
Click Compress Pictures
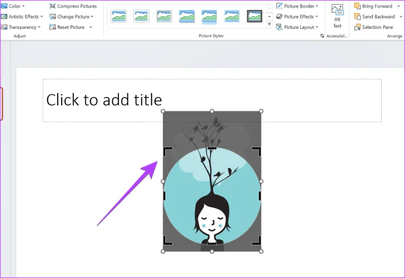coord(73,6)
